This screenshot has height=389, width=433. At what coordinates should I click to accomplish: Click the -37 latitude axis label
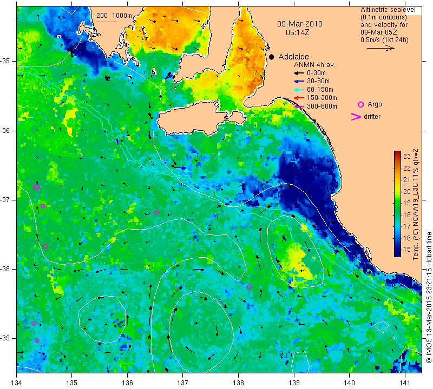coord(5,199)
